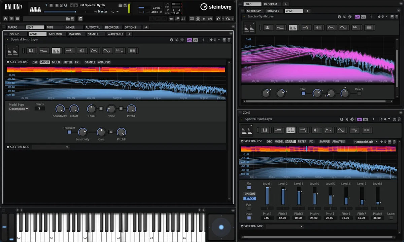Open the Spectral Mod dropdown in main editor
Viewport: 404px width, 242px height.
(50, 147)
